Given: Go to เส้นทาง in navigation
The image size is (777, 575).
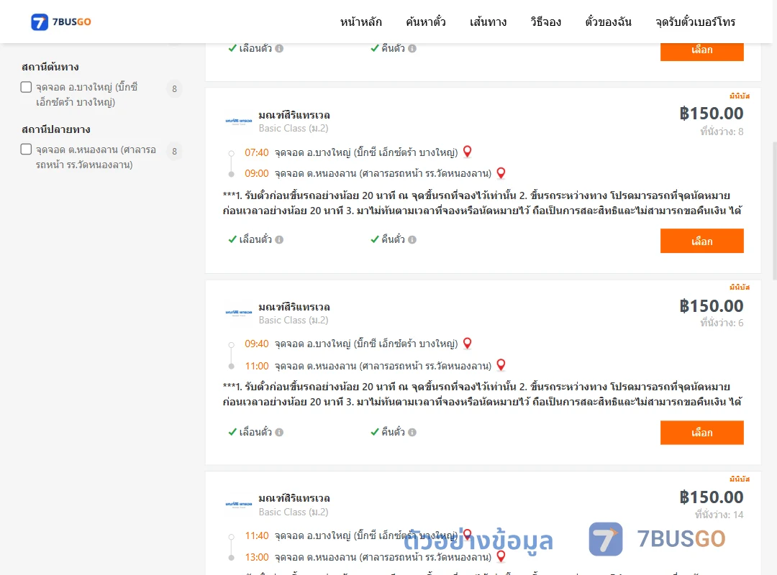Looking at the screenshot, I should point(488,22).
